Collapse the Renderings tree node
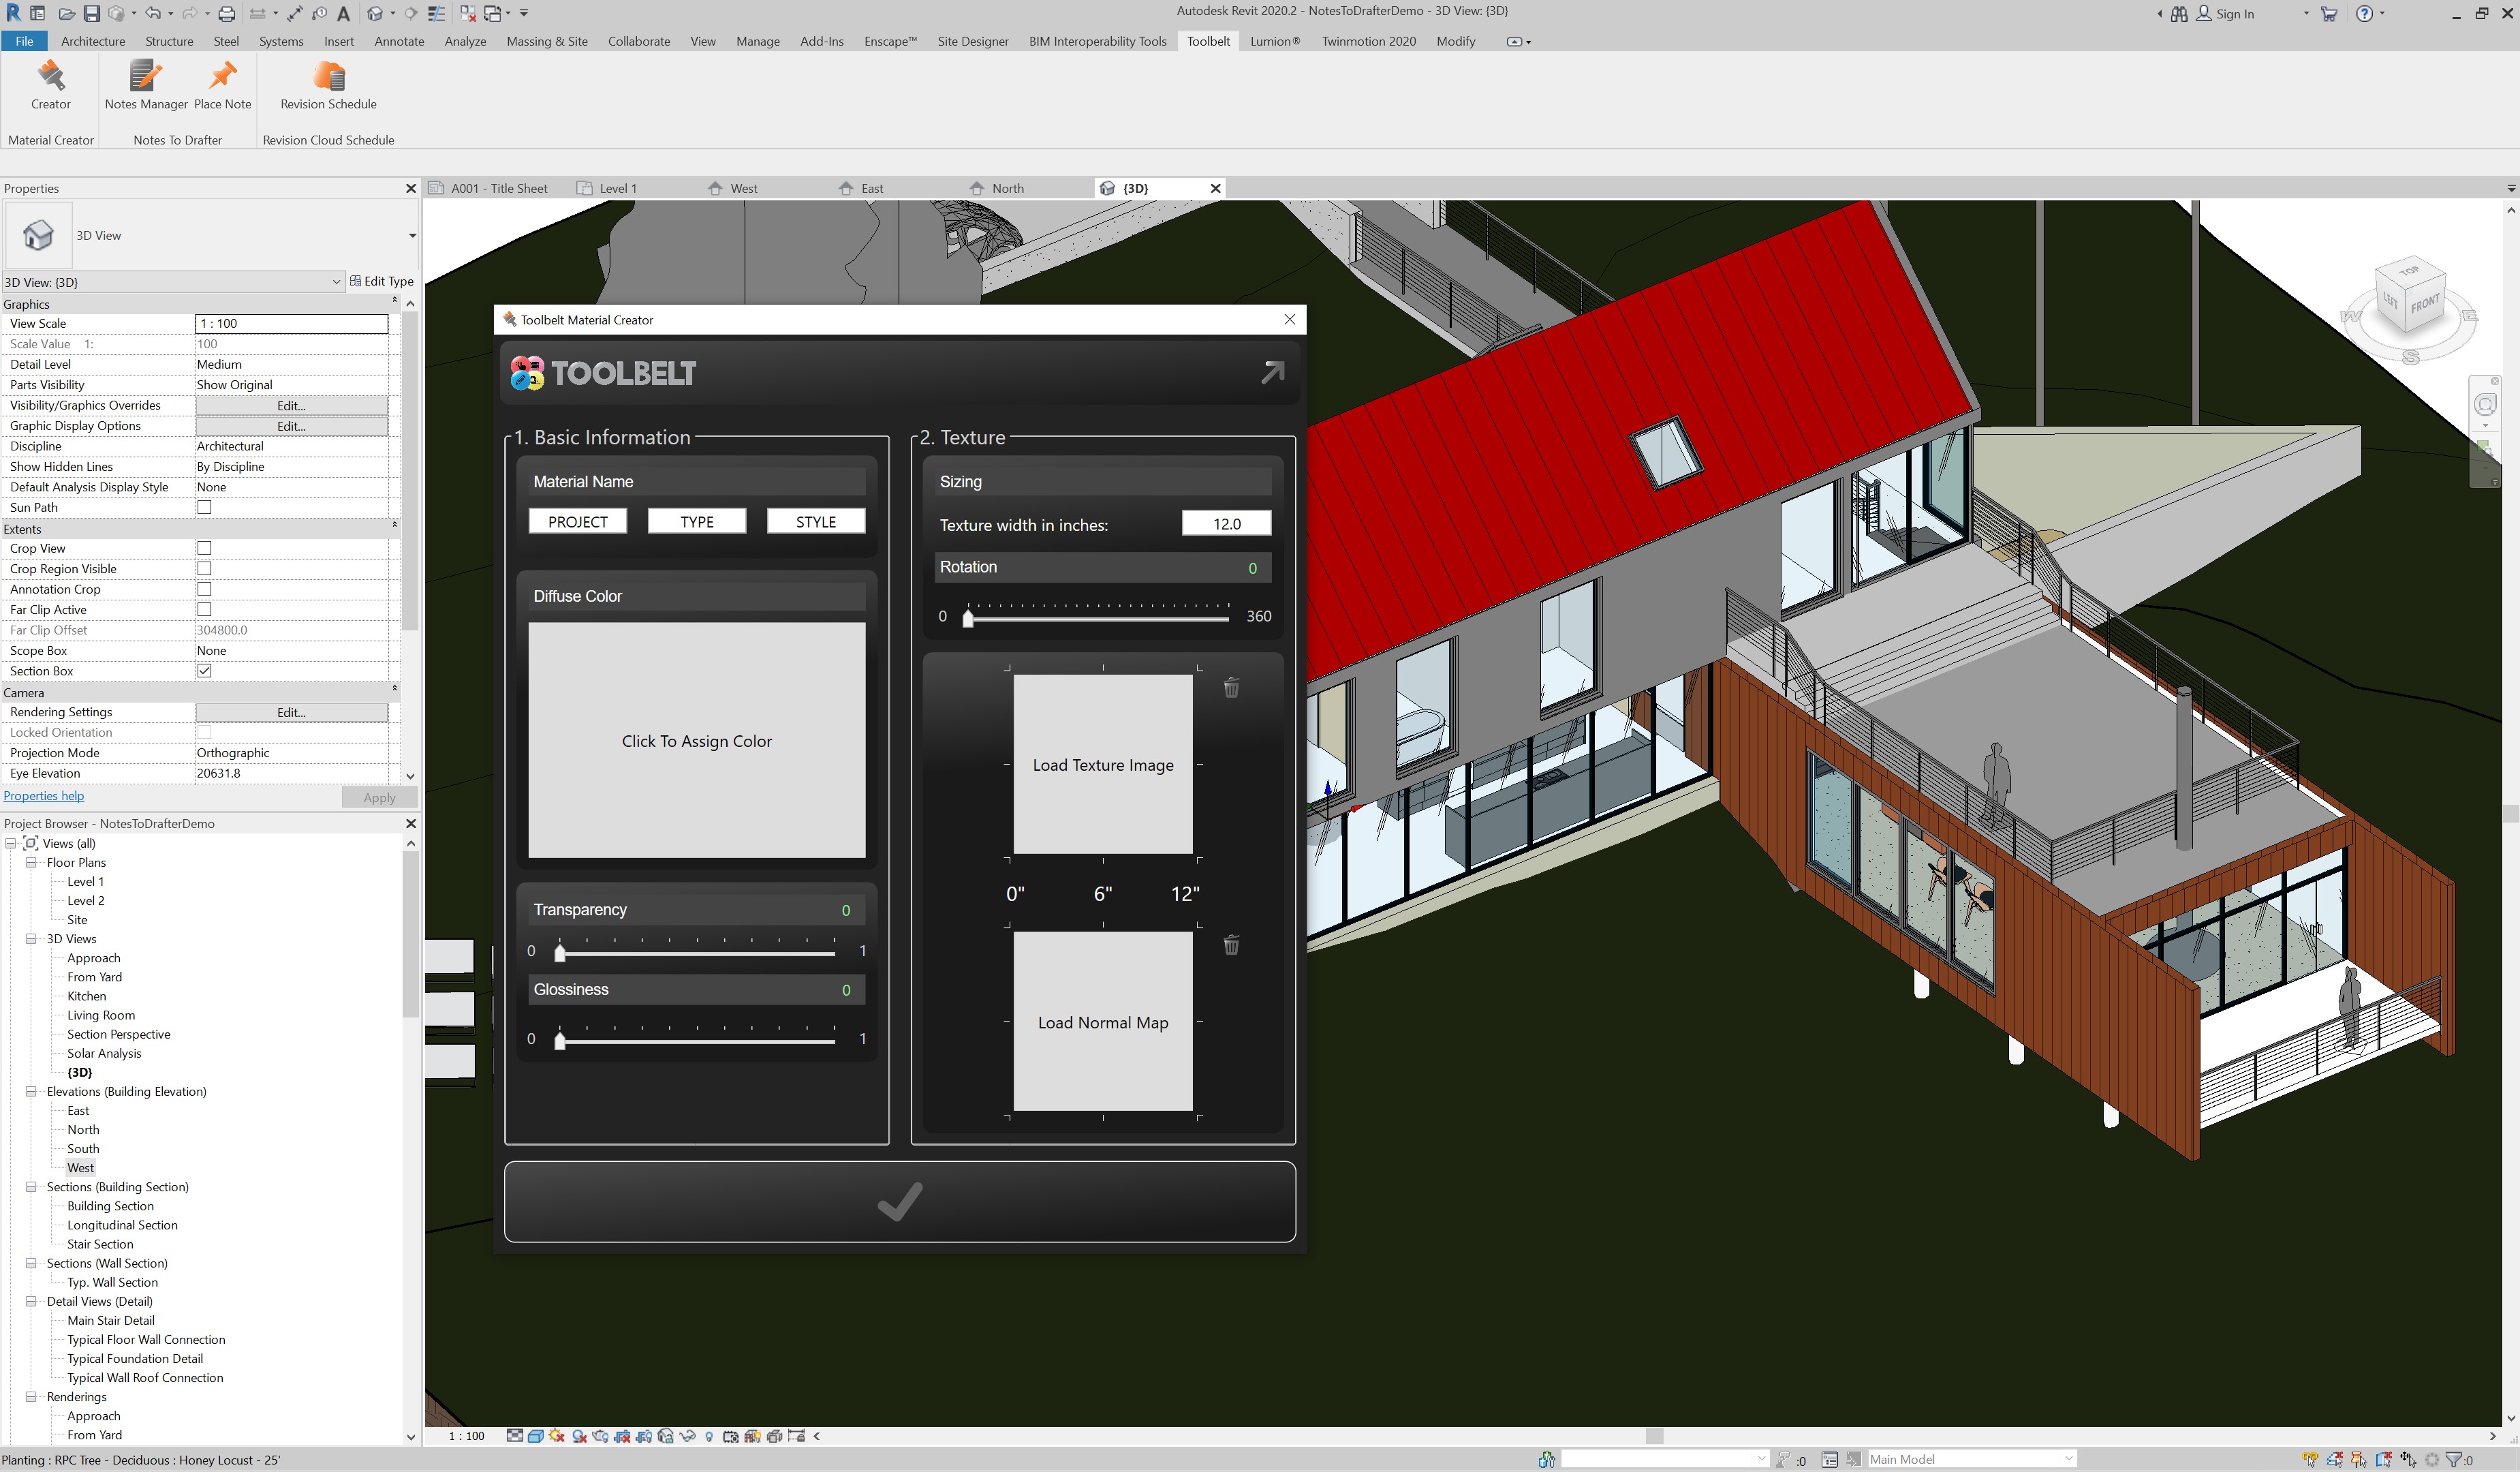 (31, 1397)
